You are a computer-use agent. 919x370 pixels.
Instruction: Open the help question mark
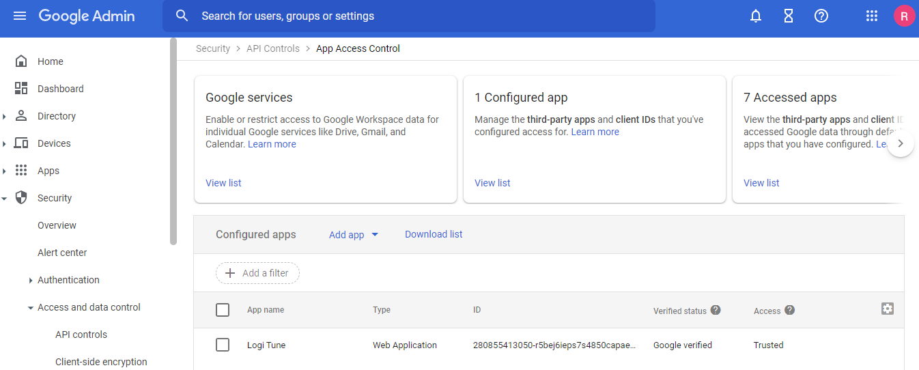(x=821, y=16)
